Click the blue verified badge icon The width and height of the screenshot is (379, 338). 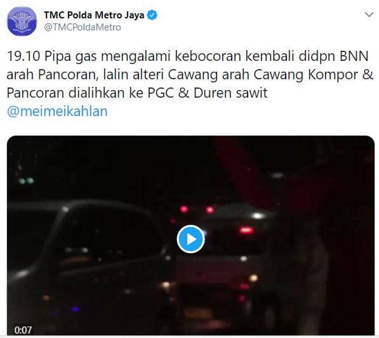coord(152,15)
